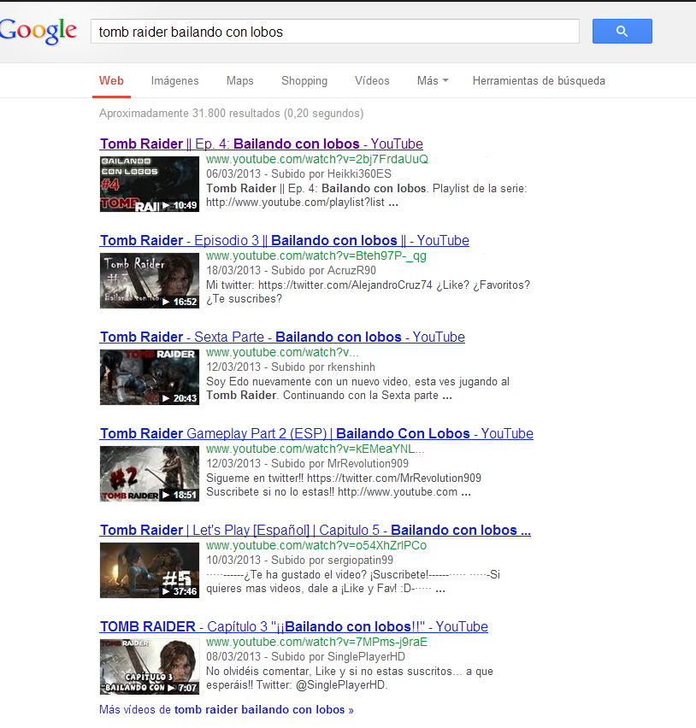Click URL www.youtube.com/watch?v=kEMeaYNL...

[315, 449]
